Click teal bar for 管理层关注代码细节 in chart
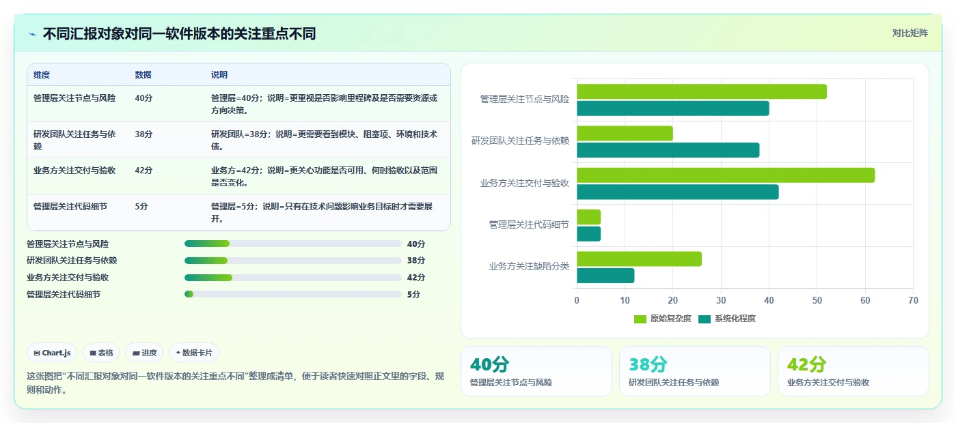Image resolution: width=956 pixels, height=423 pixels. pyautogui.click(x=588, y=234)
